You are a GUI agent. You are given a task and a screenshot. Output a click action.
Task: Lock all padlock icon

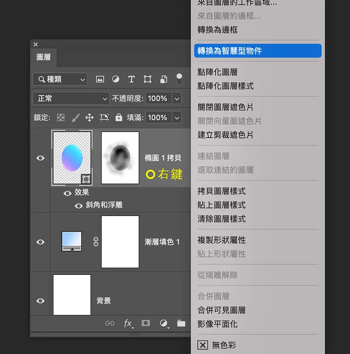119,117
